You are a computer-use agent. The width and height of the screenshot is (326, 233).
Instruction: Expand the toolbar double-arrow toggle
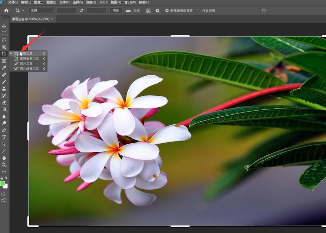coord(1,17)
